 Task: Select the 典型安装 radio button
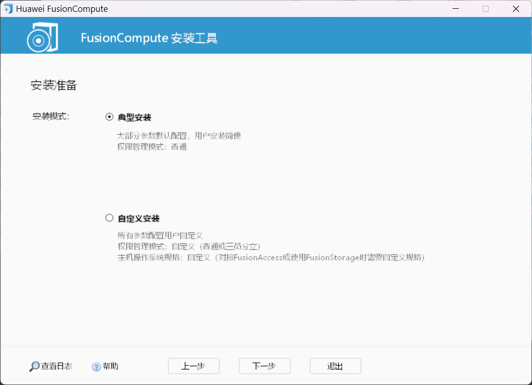pos(109,117)
